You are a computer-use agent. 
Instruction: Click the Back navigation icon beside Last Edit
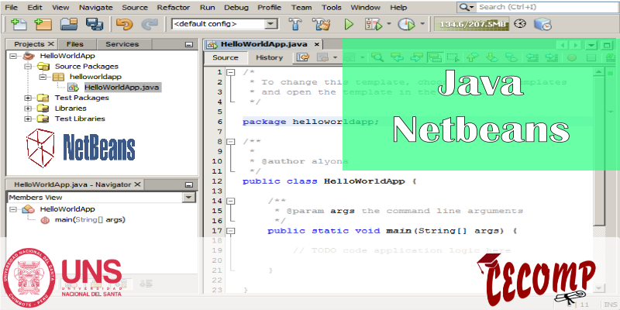pos(322,57)
